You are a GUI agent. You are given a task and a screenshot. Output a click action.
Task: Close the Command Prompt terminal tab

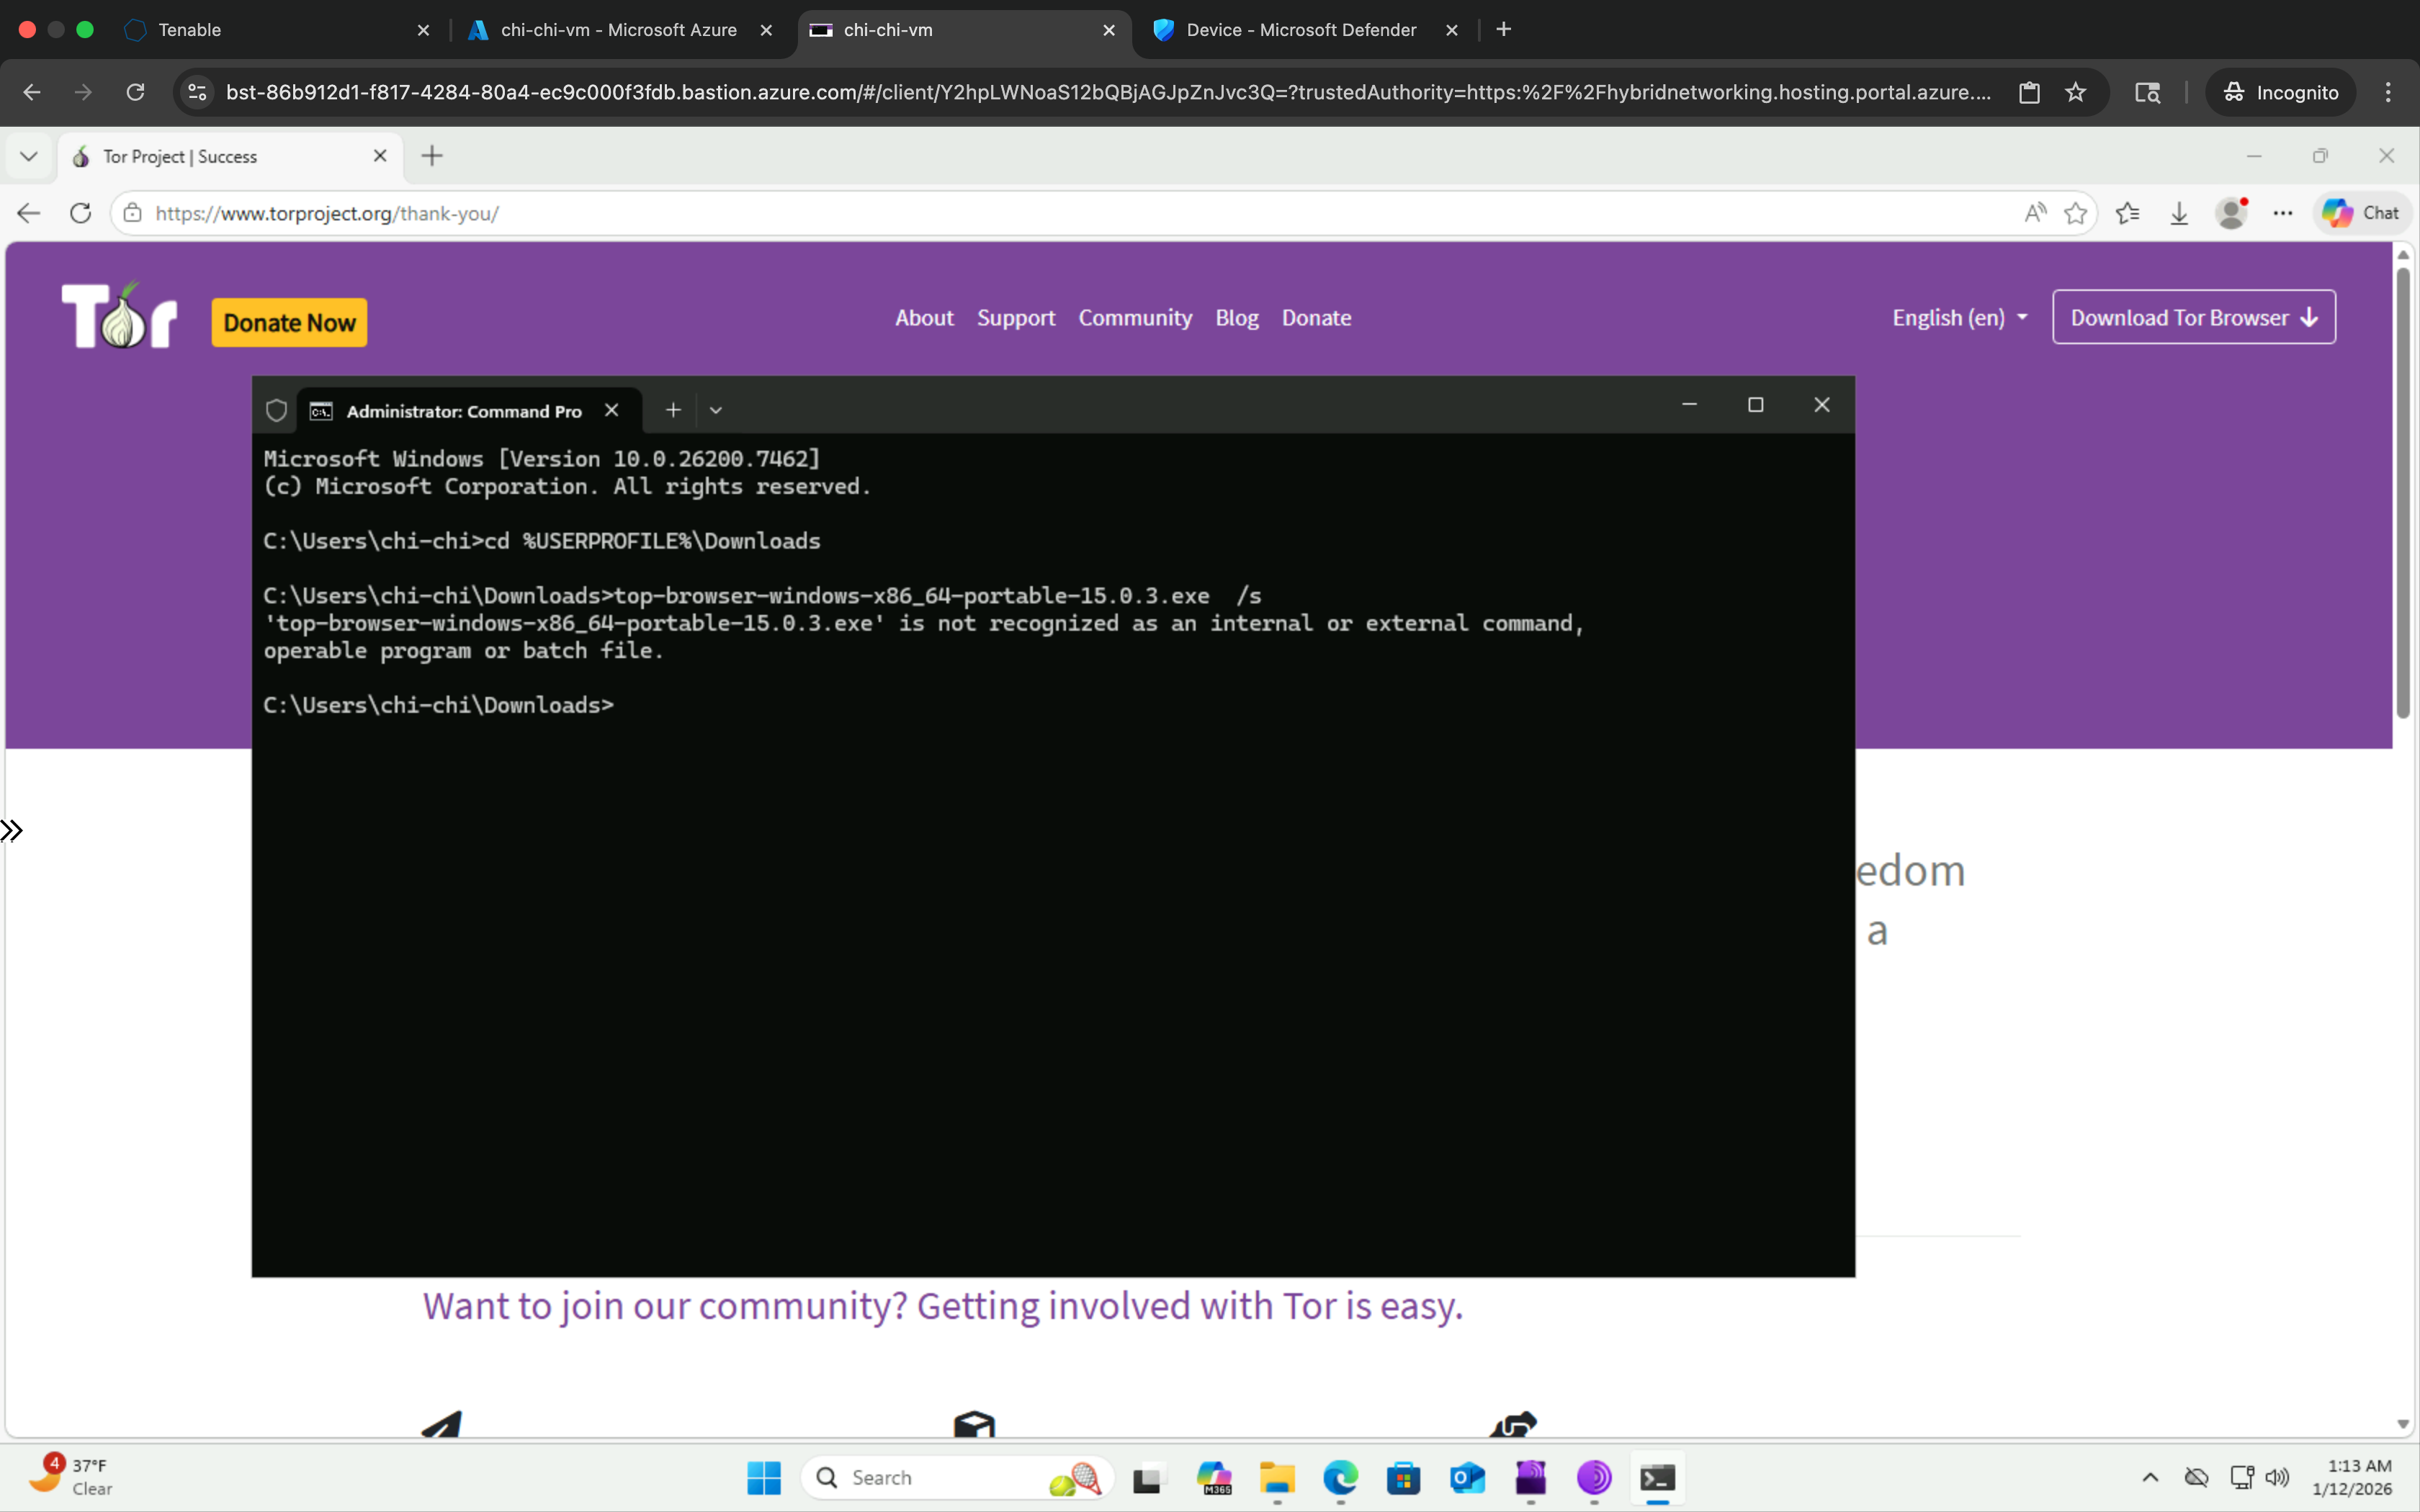[612, 411]
